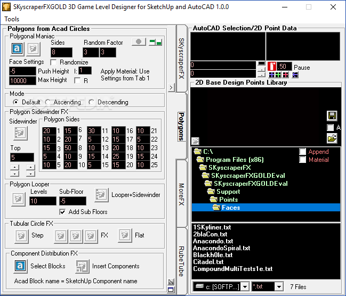The height and width of the screenshot is (296, 346).
Task: Click the Levels input field
Action: point(43,201)
